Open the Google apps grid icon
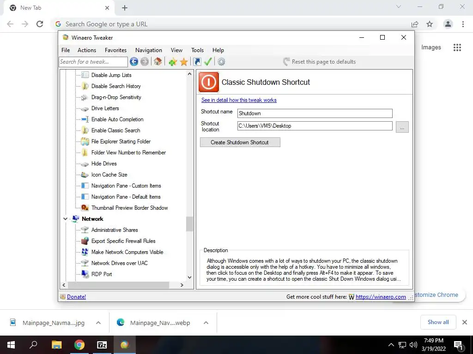Viewport: 473px width, 354px height. [457, 47]
